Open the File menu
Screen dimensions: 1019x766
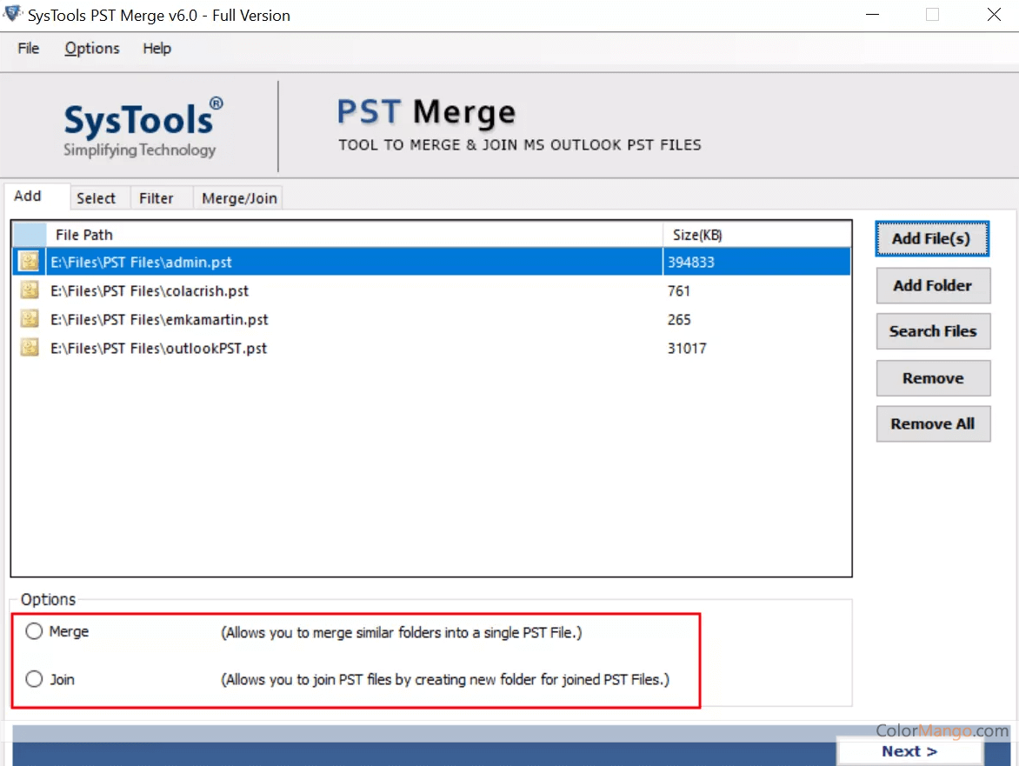pyautogui.click(x=29, y=49)
